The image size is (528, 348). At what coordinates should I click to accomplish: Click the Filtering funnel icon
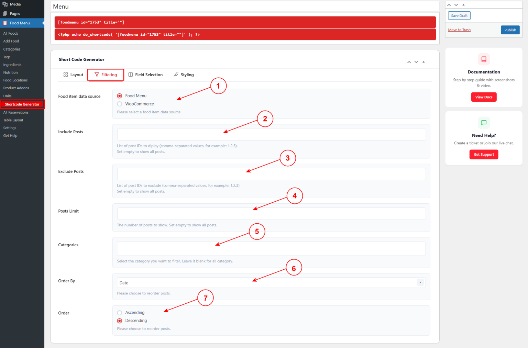(97, 75)
